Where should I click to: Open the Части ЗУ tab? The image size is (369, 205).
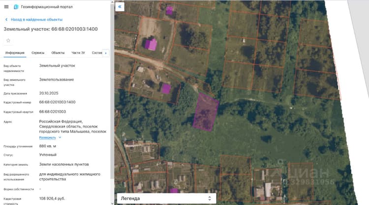pyautogui.click(x=78, y=53)
